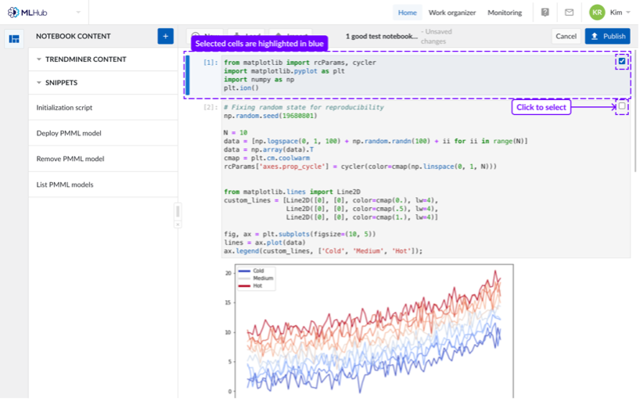Uncheck the checkbox on cell 1
640x401 pixels.
pyautogui.click(x=622, y=61)
